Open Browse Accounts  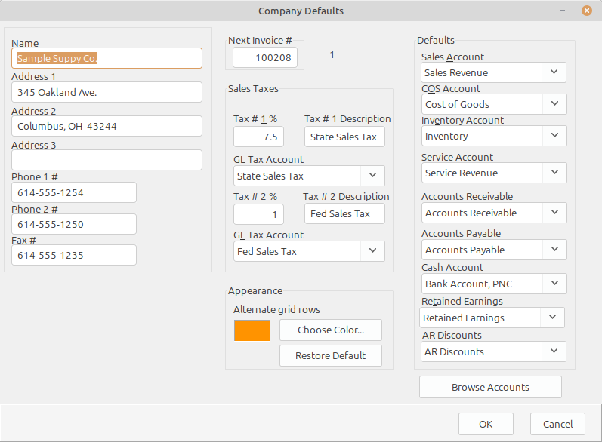tap(490, 387)
